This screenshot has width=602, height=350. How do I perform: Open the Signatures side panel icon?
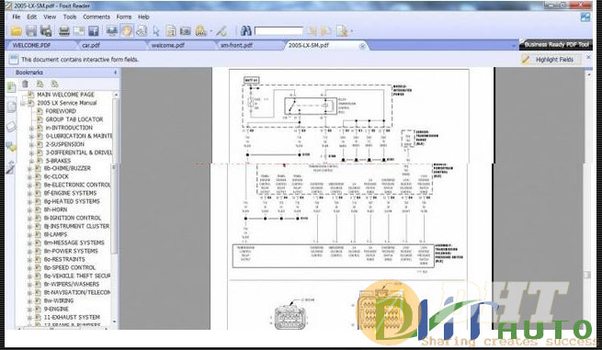point(10,167)
